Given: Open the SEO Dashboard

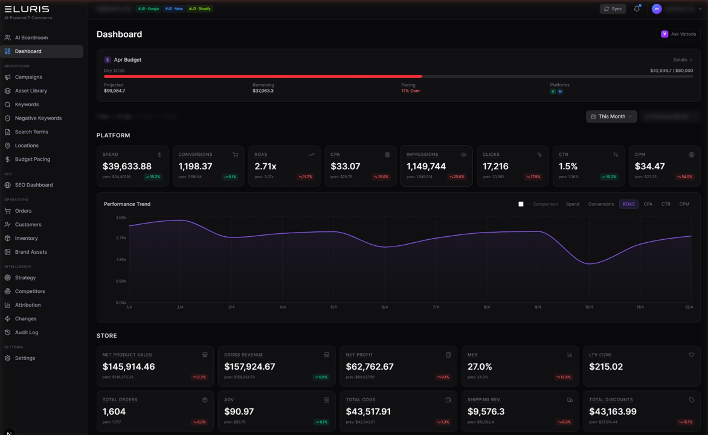Looking at the screenshot, I should click(x=35, y=184).
